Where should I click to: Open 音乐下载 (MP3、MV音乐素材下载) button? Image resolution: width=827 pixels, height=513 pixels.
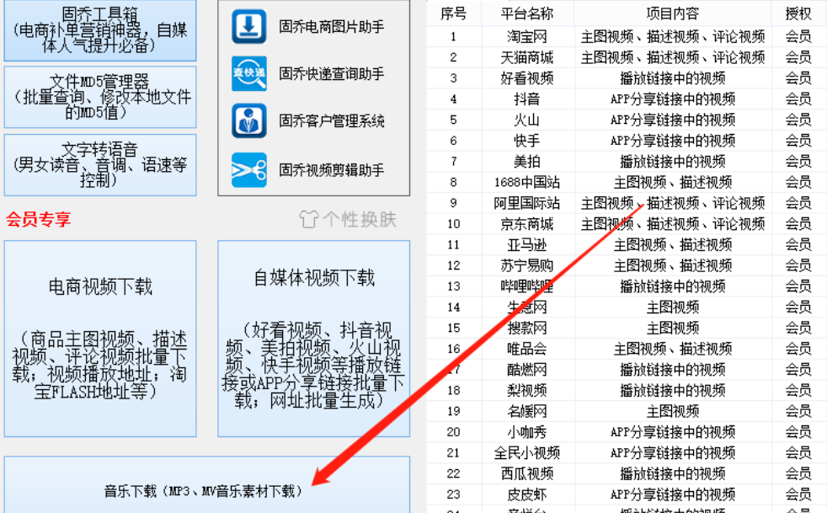click(207, 485)
